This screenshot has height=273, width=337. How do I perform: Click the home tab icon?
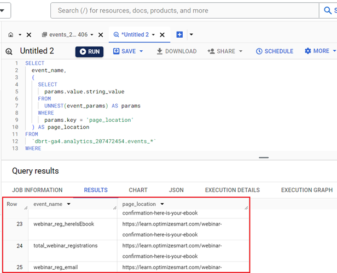click(11, 34)
